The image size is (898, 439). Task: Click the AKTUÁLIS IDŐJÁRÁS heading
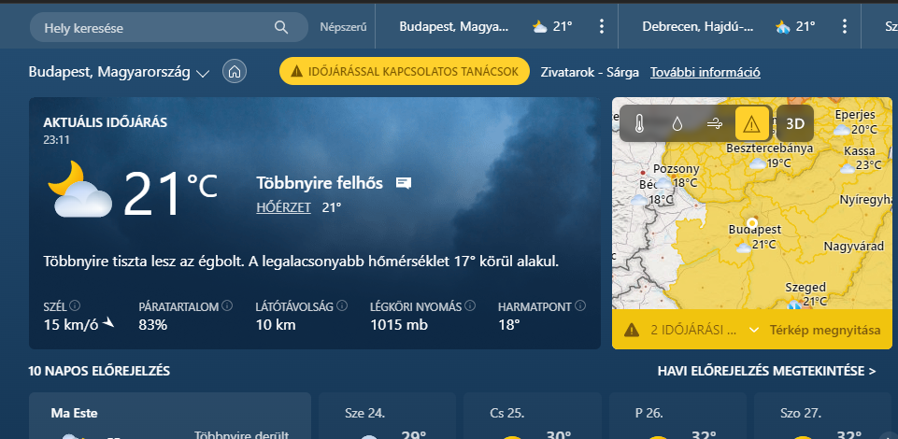[x=106, y=122]
